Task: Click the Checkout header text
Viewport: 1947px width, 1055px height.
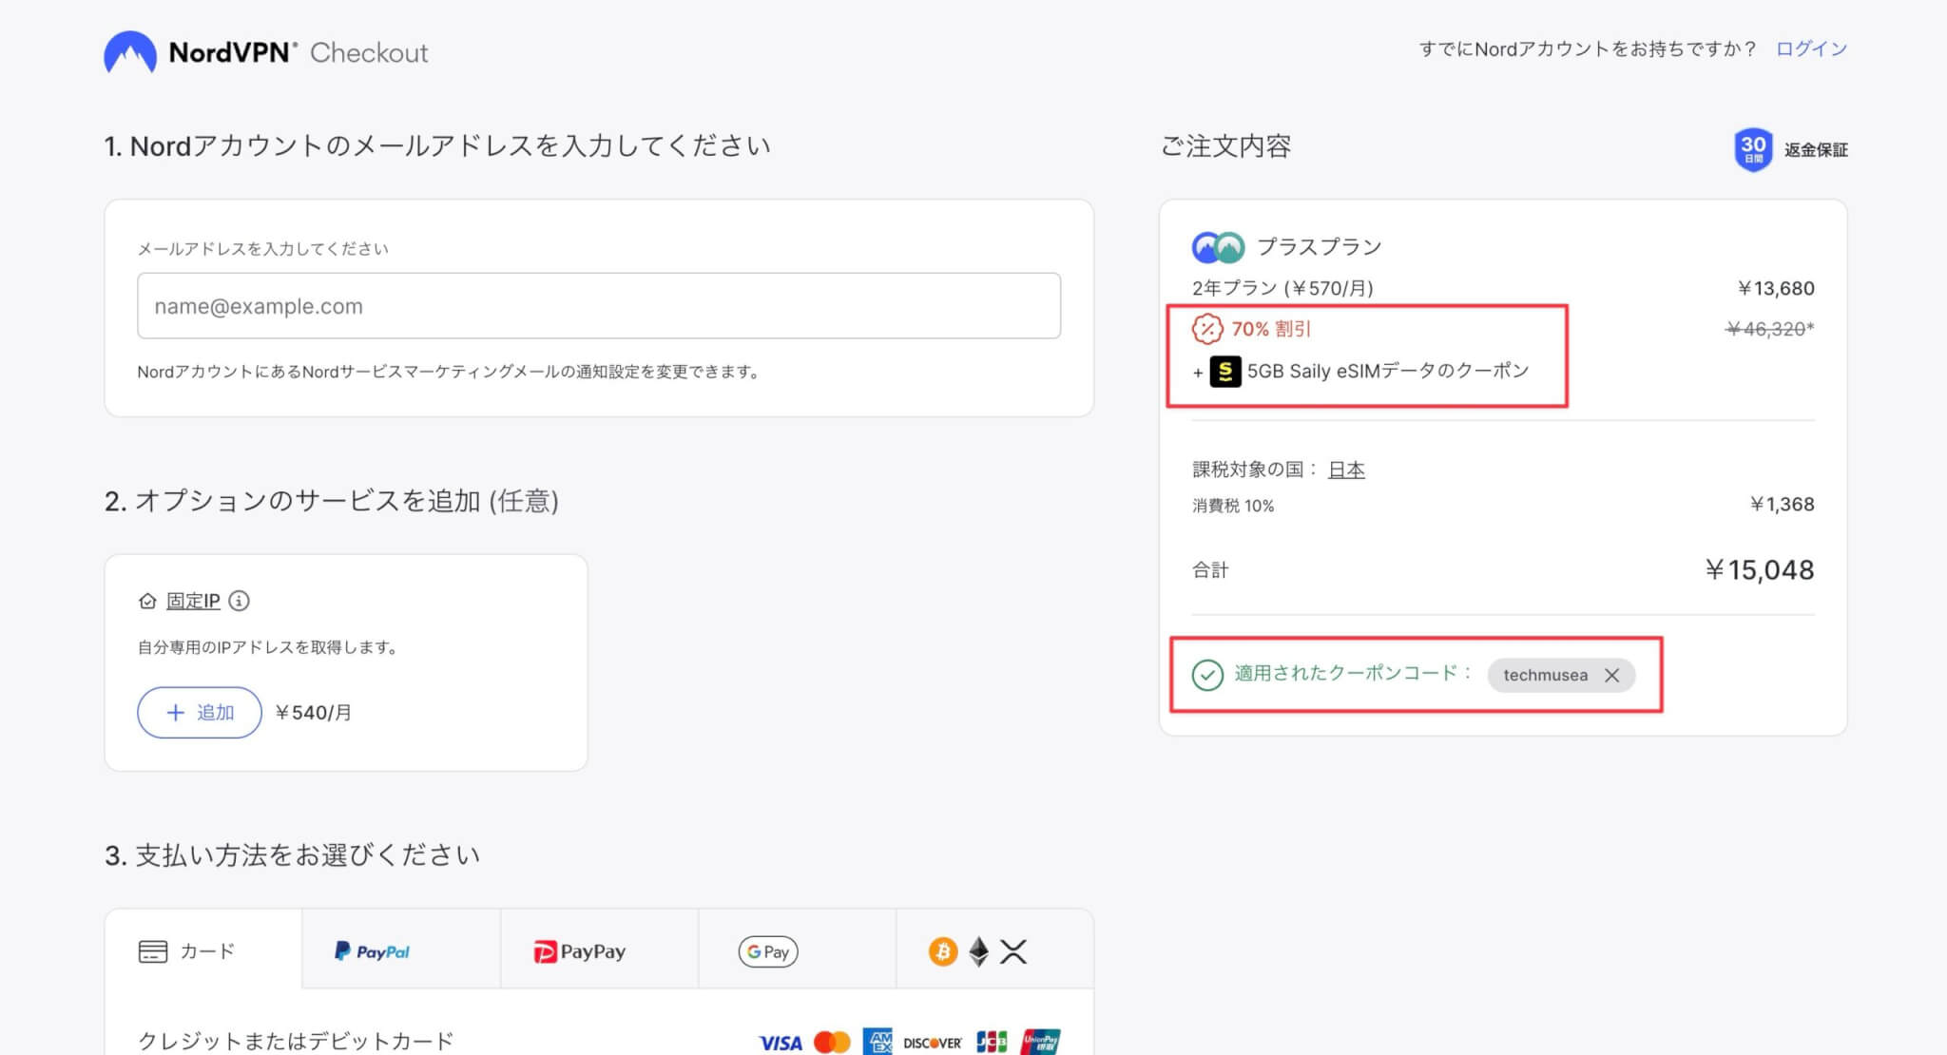Action: pyautogui.click(x=369, y=52)
